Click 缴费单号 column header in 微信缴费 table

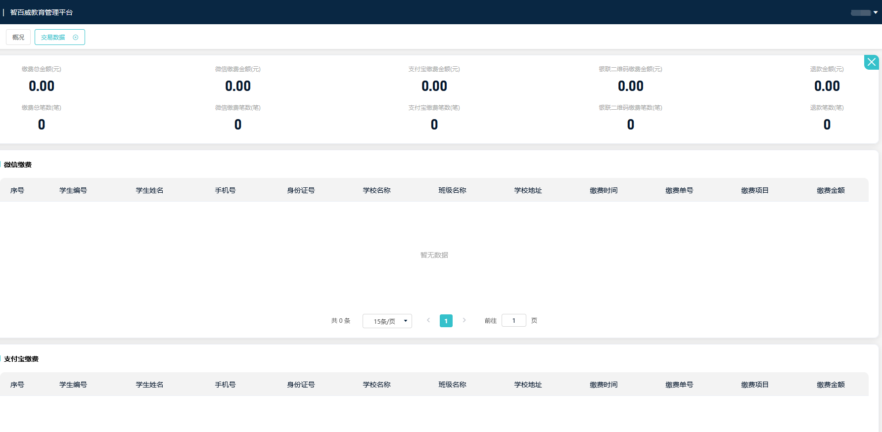[x=680, y=190]
